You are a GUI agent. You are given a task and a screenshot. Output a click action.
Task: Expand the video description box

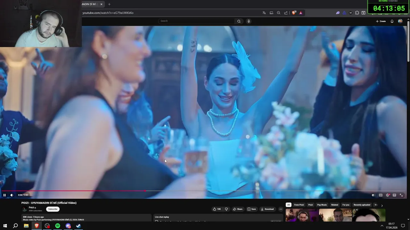(86, 218)
